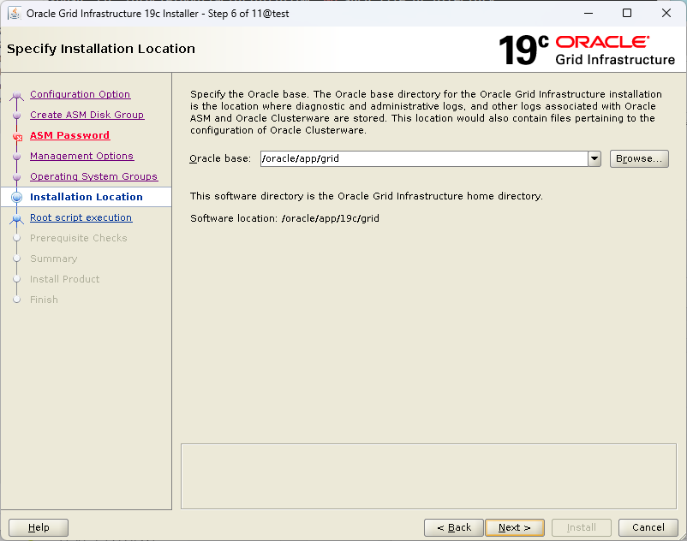This screenshot has width=687, height=541.
Task: Open installer Help
Action: pos(39,527)
